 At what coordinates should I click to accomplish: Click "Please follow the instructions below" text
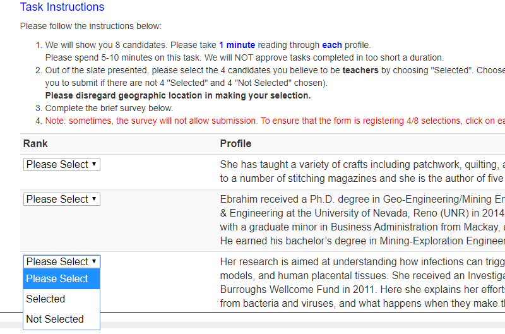click(x=90, y=26)
